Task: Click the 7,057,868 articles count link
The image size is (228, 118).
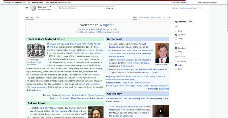Action: 100,32
